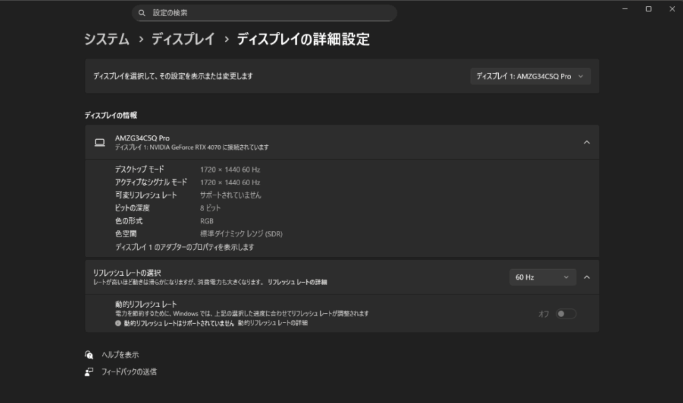Toggle the 動的リフレッシュ レート switch

(566, 314)
